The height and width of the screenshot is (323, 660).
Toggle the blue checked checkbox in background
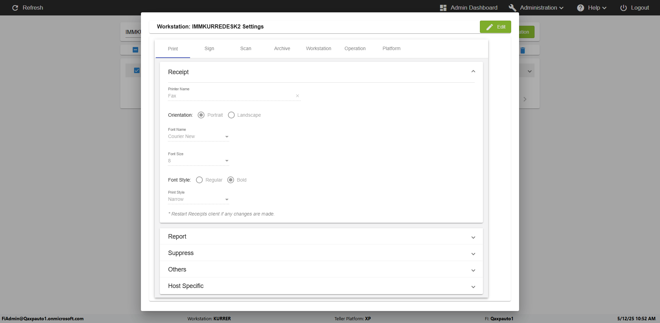click(136, 70)
